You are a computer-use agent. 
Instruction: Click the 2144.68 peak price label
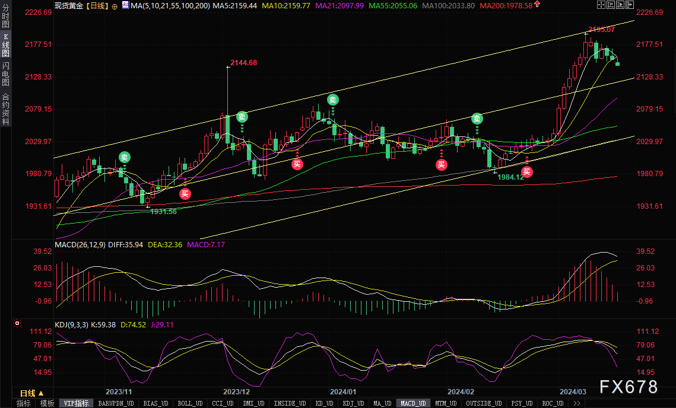(243, 62)
